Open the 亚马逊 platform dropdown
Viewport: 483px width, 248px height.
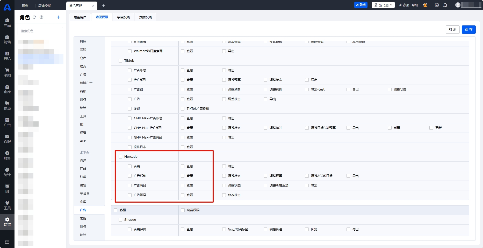pos(383,5)
